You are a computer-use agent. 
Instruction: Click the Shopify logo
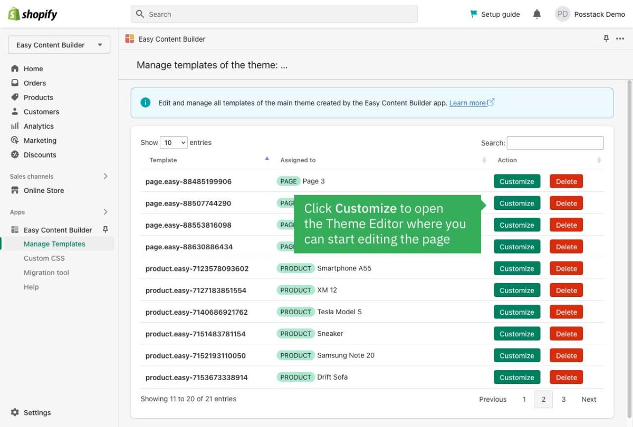(33, 14)
